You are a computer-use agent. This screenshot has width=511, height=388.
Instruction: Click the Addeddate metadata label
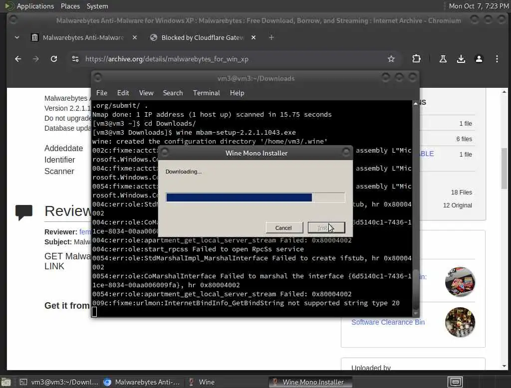pyautogui.click(x=63, y=148)
